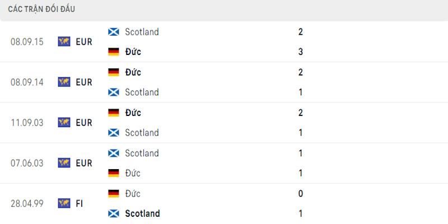Screen dimensions: 448x224
Task: Click the FI competition label
Action: pyautogui.click(x=79, y=203)
